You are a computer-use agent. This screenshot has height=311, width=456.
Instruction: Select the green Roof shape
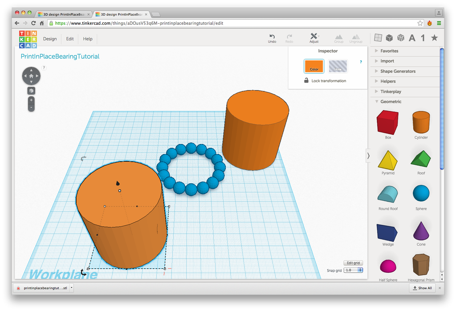(x=421, y=159)
